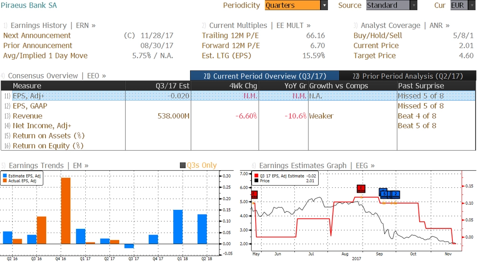
Task: Click the Next Announcement date 11/28/17
Action: [157, 35]
